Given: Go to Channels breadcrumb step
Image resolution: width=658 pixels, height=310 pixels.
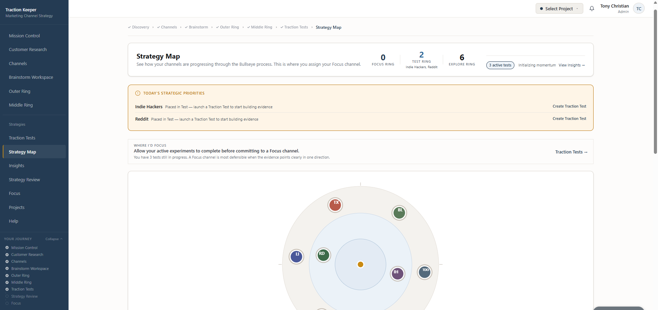Looking at the screenshot, I should pyautogui.click(x=167, y=27).
